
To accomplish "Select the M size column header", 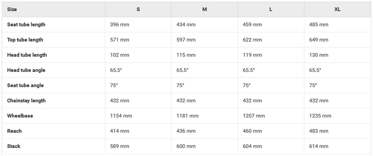I will [x=205, y=9].
